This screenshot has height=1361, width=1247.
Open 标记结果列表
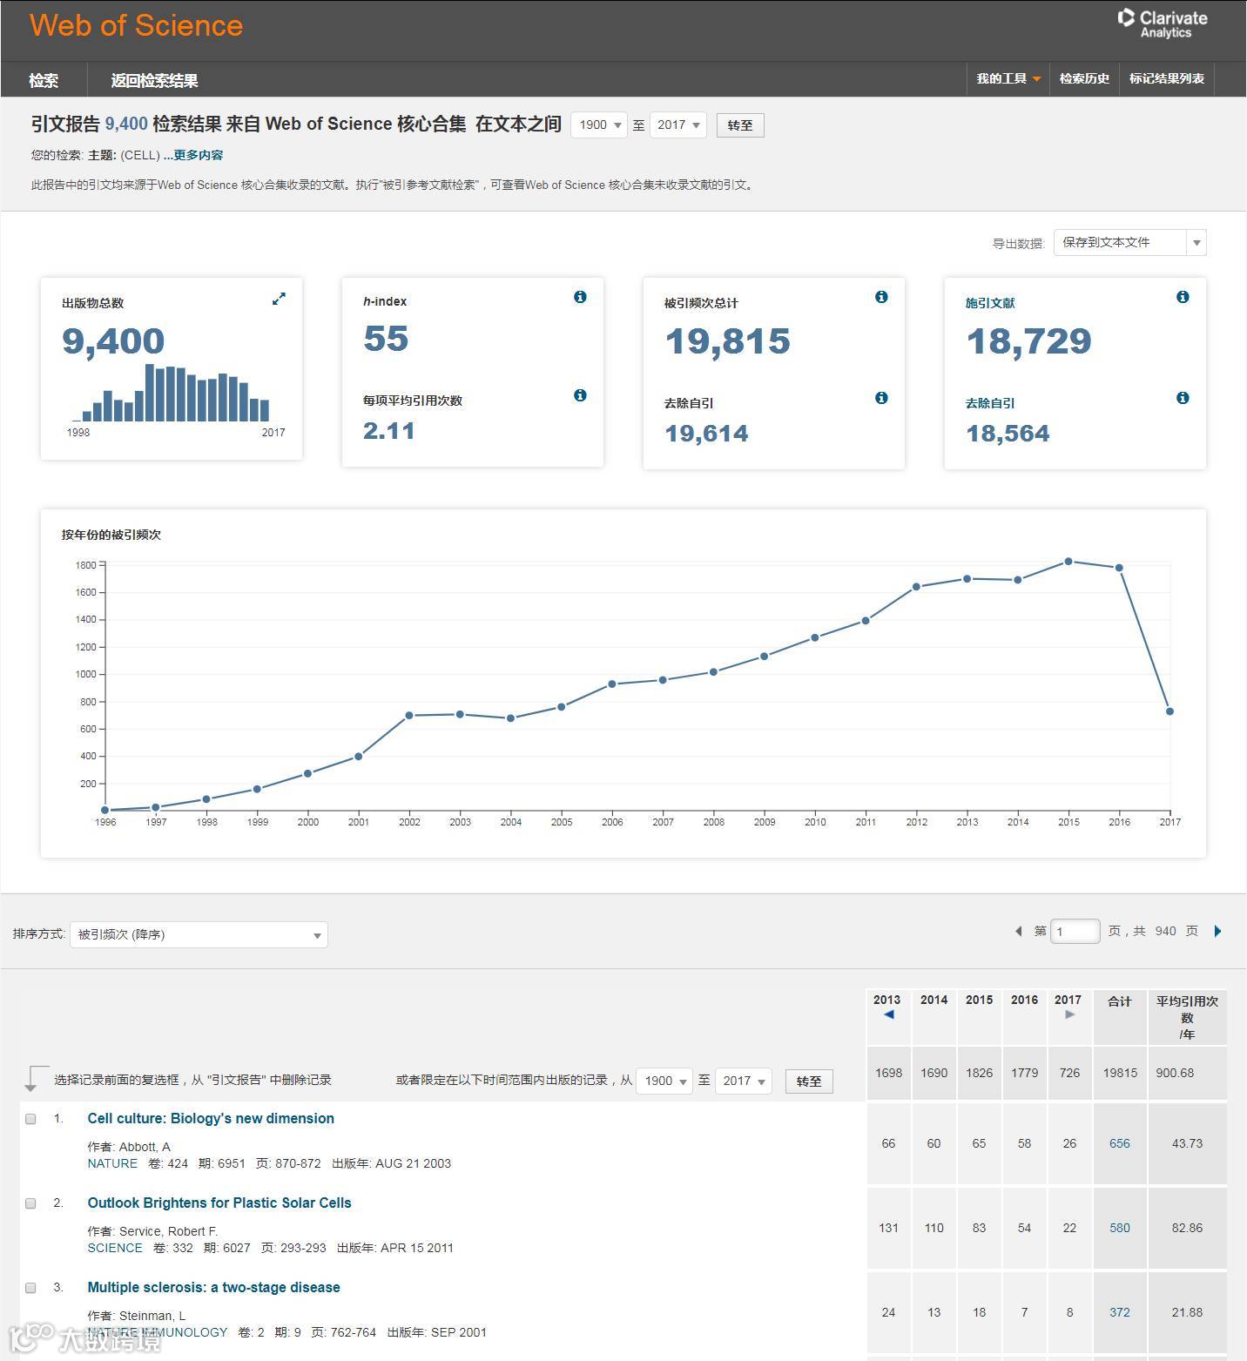[x=1167, y=78]
